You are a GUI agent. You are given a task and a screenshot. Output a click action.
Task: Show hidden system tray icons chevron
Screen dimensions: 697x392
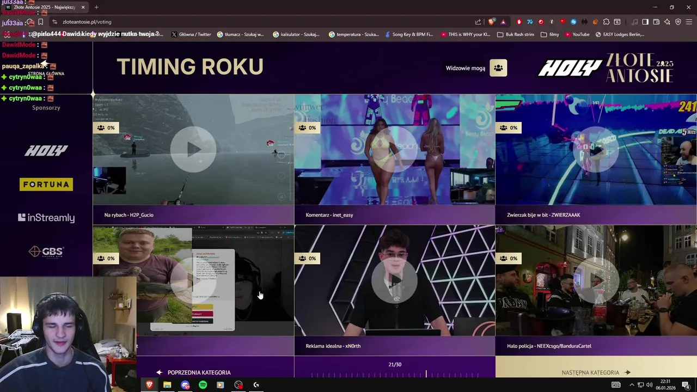[632, 385]
